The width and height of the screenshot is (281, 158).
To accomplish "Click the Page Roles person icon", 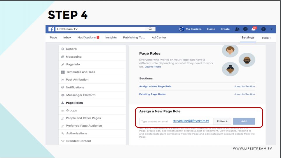I will point(62,103).
